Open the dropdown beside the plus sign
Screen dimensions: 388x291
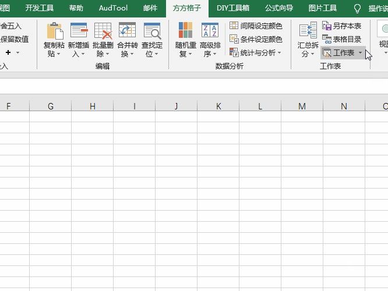(x=17, y=52)
